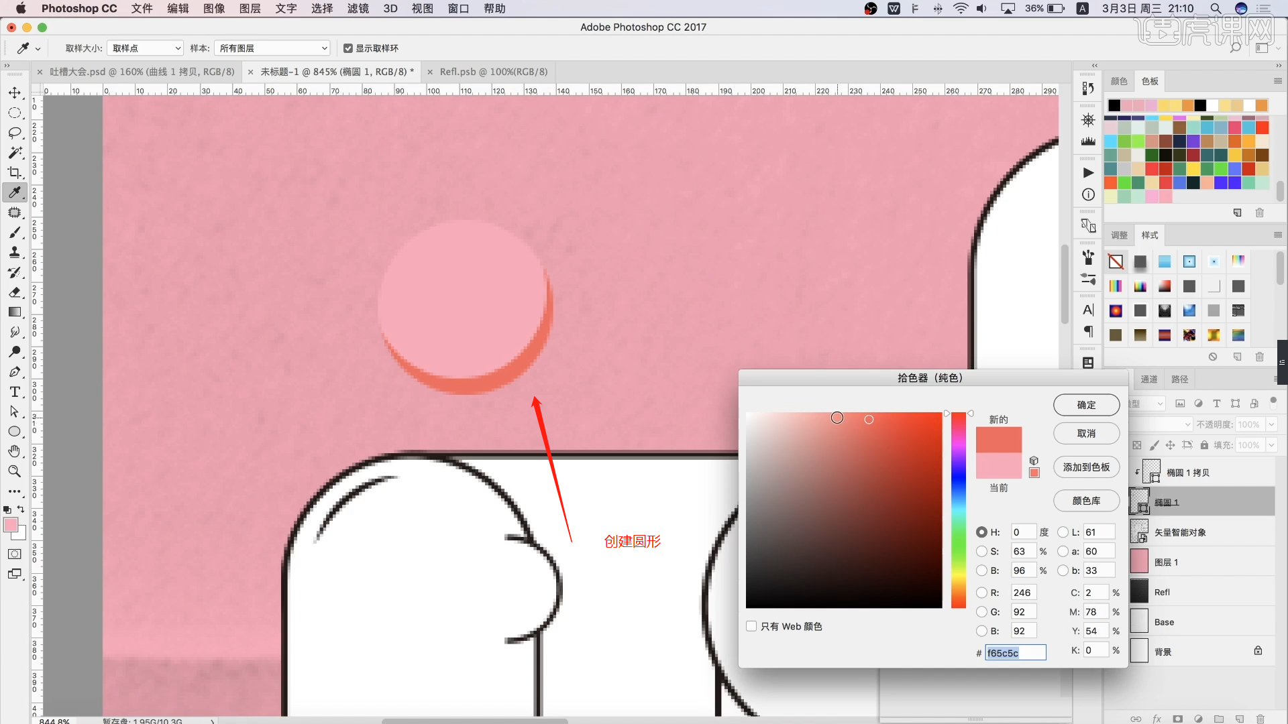Click the 颜色库 Color Libraries button
The width and height of the screenshot is (1288, 724).
pyautogui.click(x=1086, y=501)
